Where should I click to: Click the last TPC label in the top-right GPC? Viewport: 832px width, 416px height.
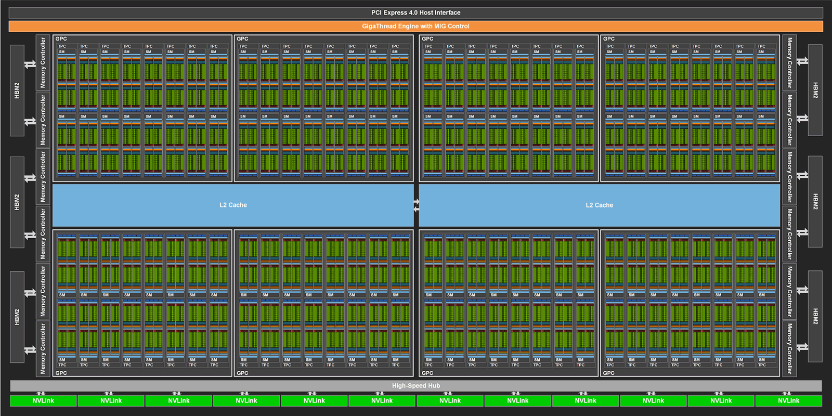pyautogui.click(x=761, y=46)
